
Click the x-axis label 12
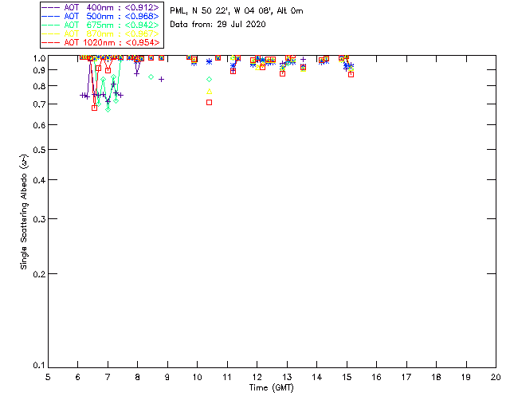tap(257, 377)
